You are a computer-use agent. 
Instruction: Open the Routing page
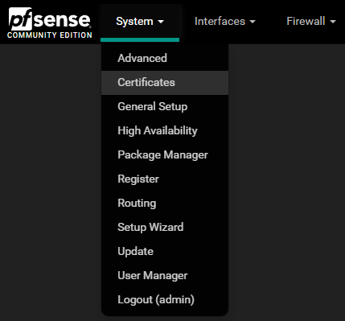tap(165, 203)
